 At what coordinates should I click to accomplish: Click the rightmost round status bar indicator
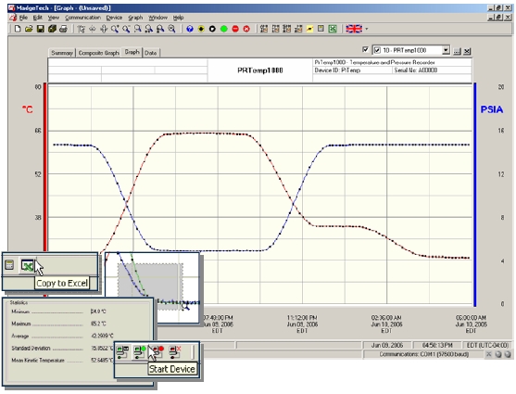[x=508, y=354]
